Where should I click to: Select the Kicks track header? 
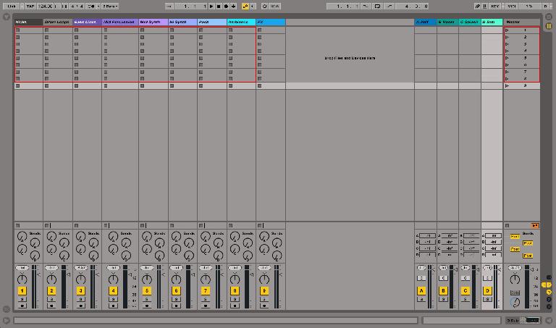coord(28,22)
